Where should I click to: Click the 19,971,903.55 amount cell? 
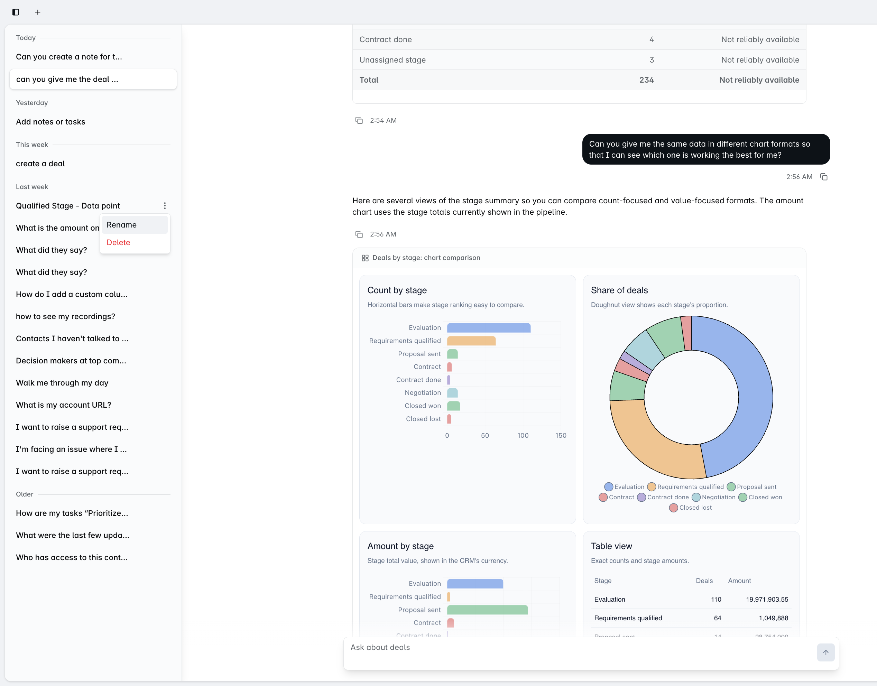(767, 599)
